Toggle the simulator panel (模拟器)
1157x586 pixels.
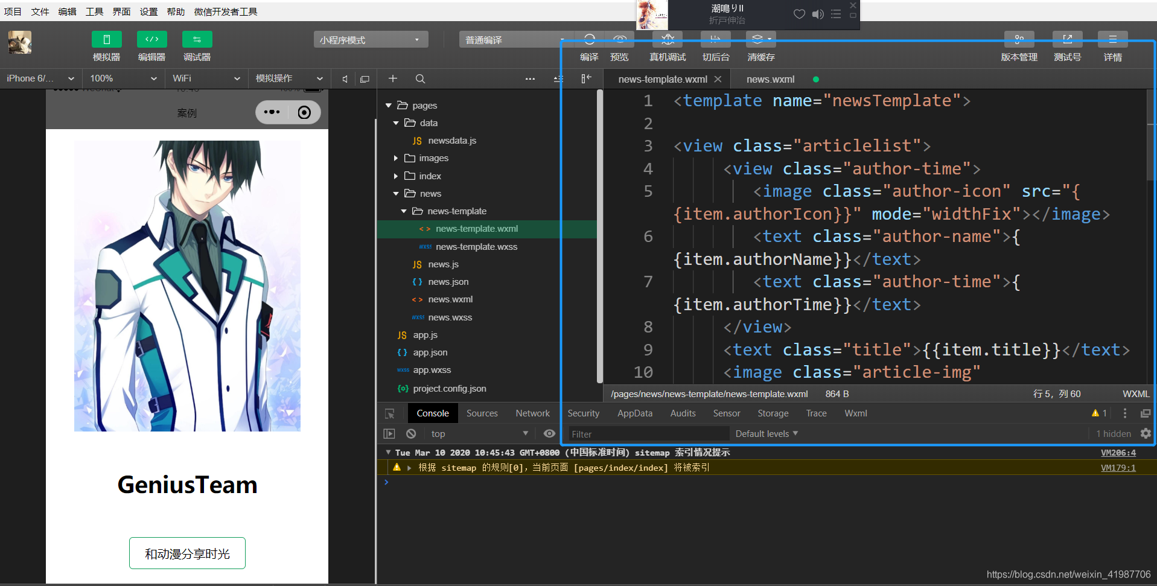[x=106, y=39]
